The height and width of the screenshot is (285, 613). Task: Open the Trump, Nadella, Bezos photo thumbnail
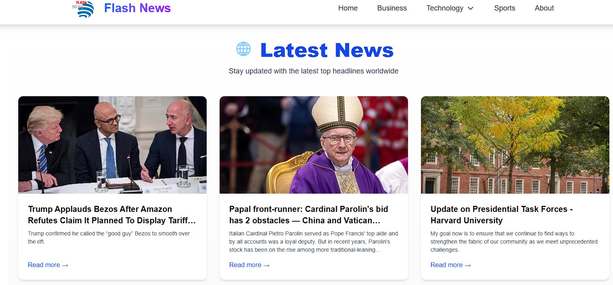click(x=112, y=145)
